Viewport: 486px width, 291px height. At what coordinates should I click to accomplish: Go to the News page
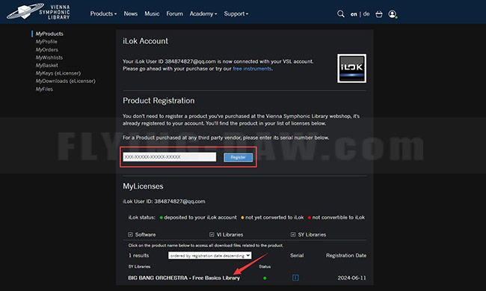tap(131, 14)
